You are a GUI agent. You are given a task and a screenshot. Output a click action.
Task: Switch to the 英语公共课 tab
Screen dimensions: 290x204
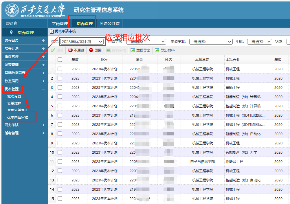point(109,23)
